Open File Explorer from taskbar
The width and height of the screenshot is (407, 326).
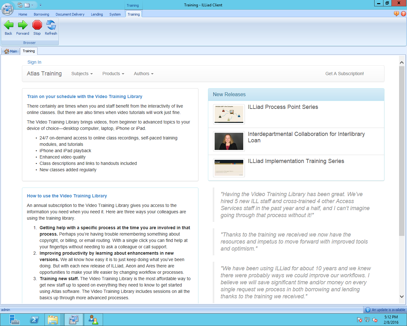tap(53, 320)
